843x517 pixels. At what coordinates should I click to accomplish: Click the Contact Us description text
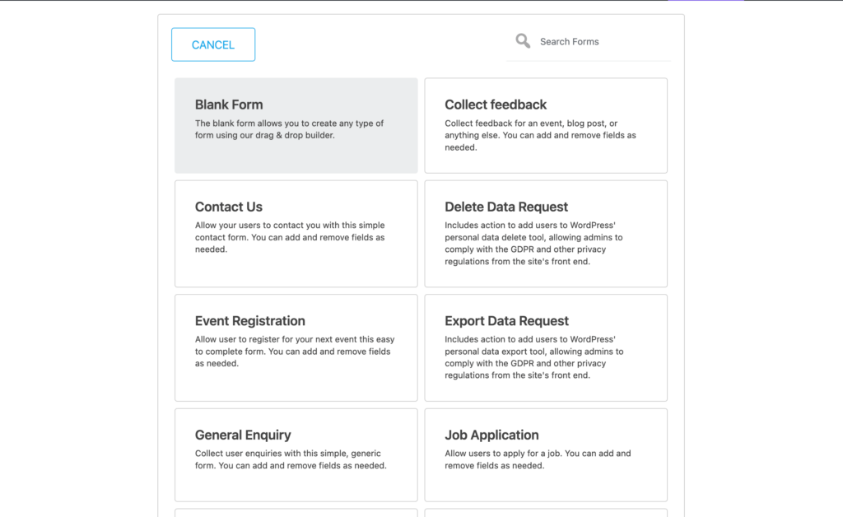tap(290, 237)
